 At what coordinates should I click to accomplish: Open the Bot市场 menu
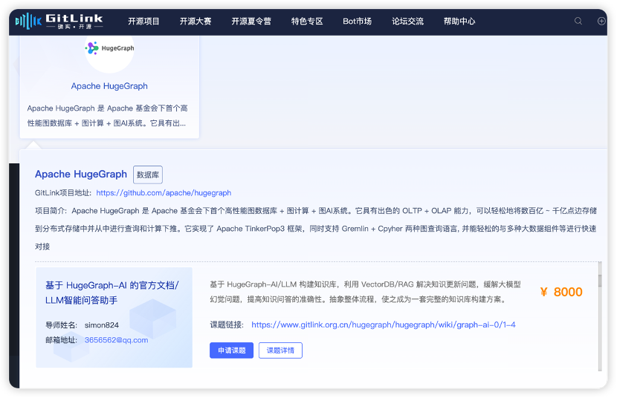click(358, 22)
